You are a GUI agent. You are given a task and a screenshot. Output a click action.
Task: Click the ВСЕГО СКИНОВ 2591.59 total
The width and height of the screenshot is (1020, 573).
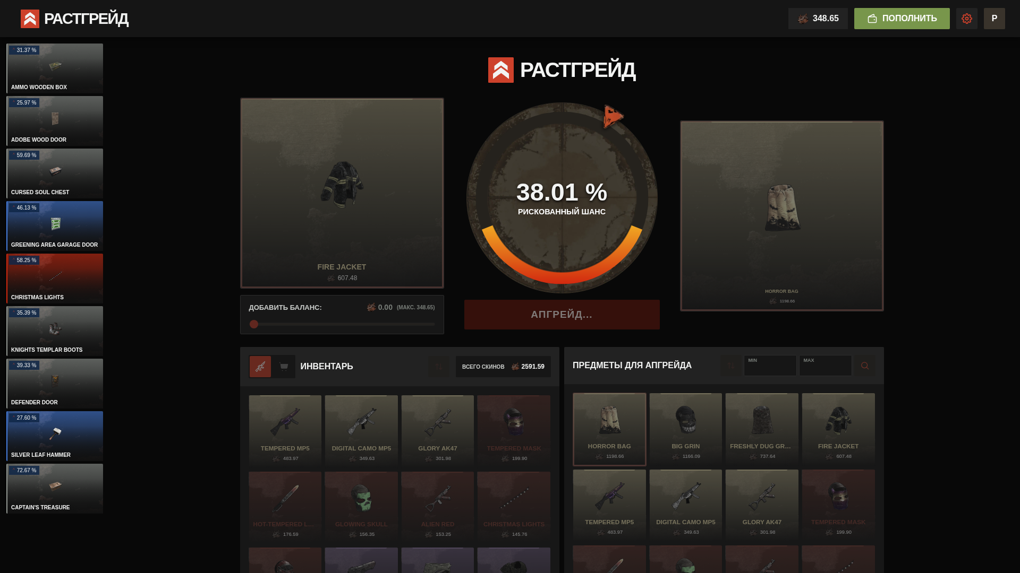pyautogui.click(x=503, y=367)
